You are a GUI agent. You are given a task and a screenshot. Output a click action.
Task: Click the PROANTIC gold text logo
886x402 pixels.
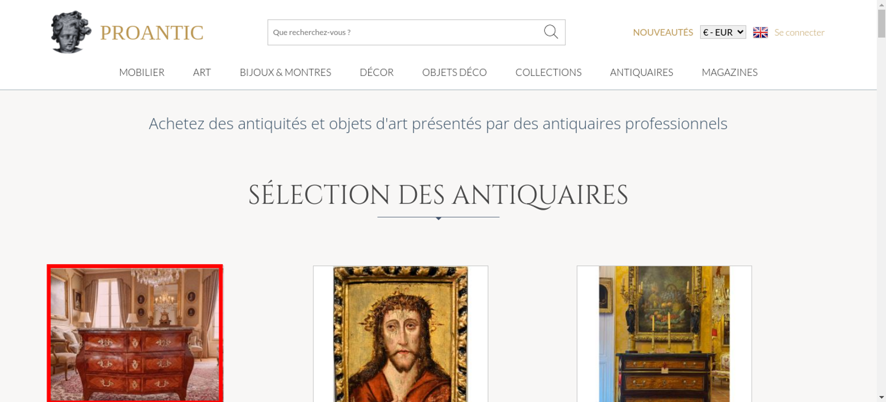152,33
